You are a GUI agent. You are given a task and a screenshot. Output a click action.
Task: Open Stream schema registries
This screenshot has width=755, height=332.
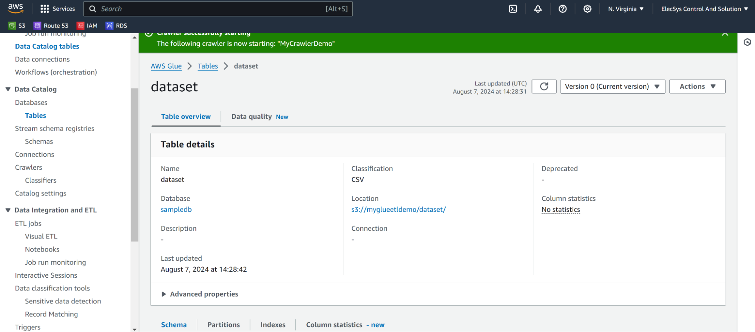click(55, 129)
